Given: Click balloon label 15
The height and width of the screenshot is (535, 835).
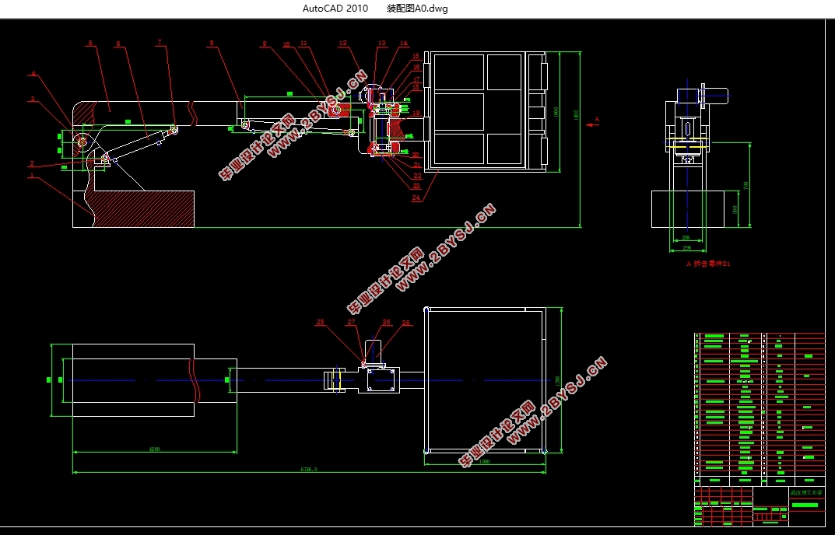Looking at the screenshot, I should (x=416, y=56).
